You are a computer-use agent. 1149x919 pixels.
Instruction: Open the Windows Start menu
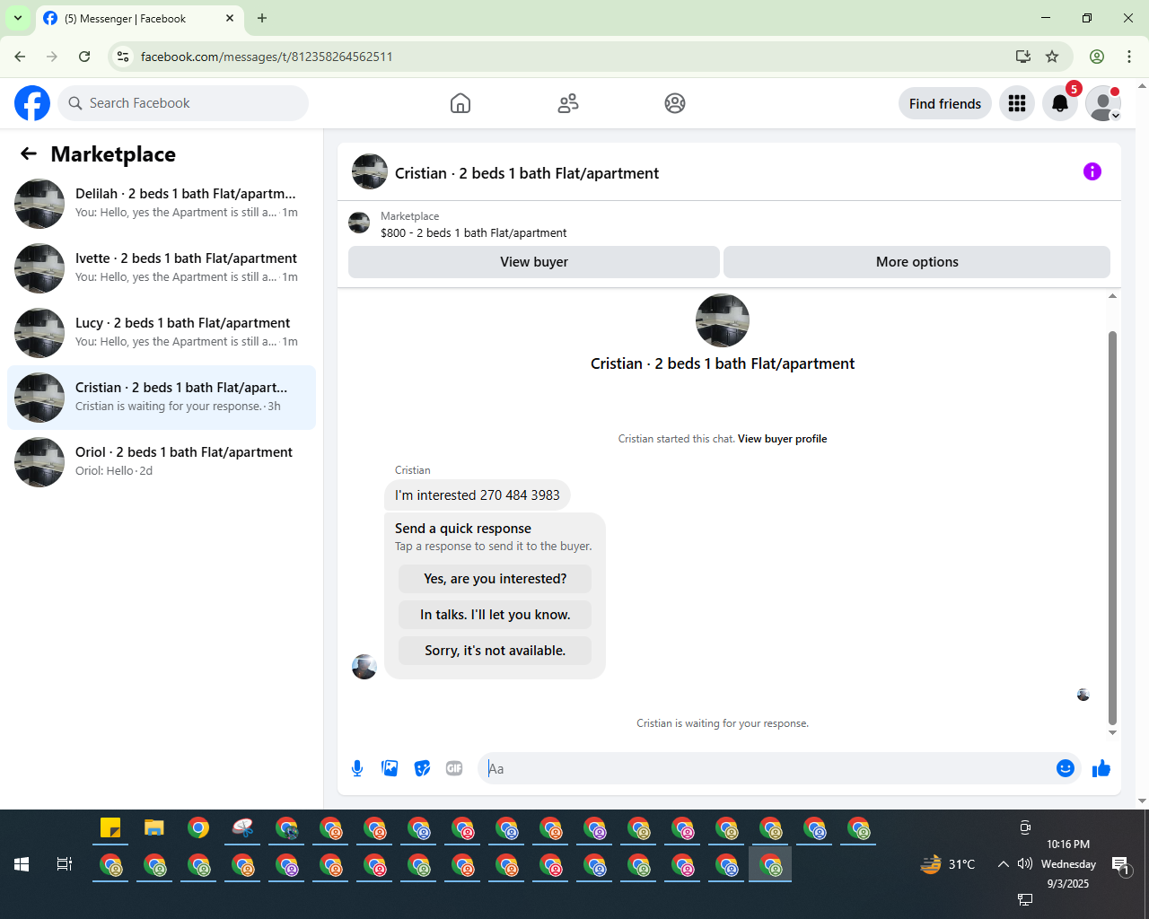(x=22, y=864)
